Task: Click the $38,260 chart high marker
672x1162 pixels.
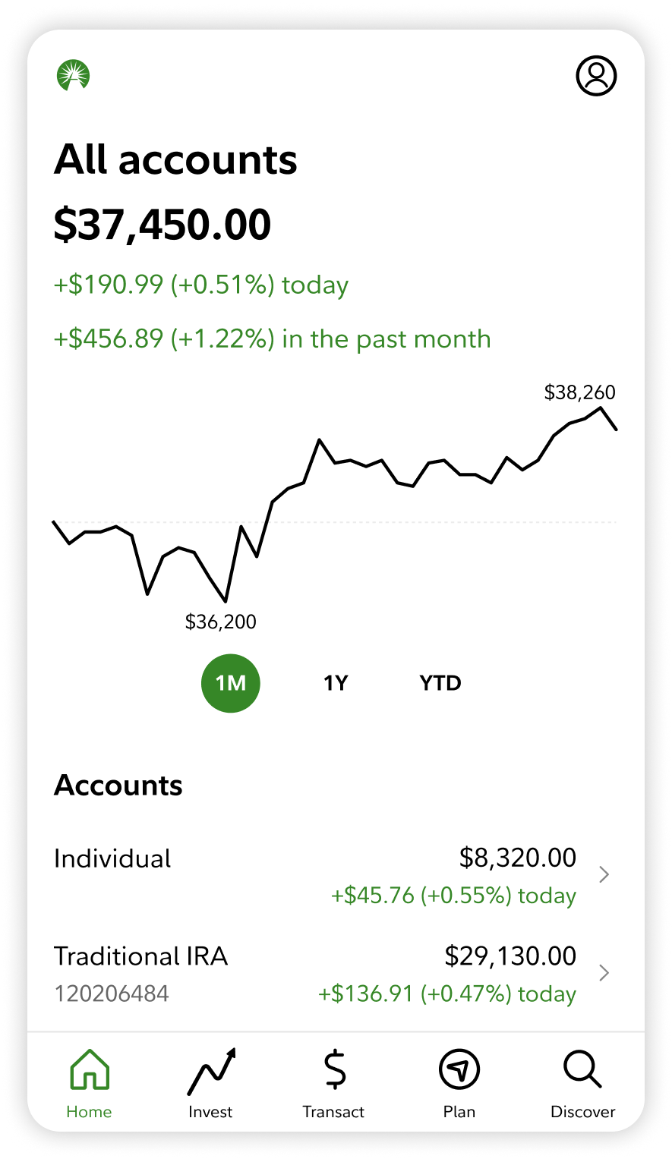Action: click(x=580, y=392)
